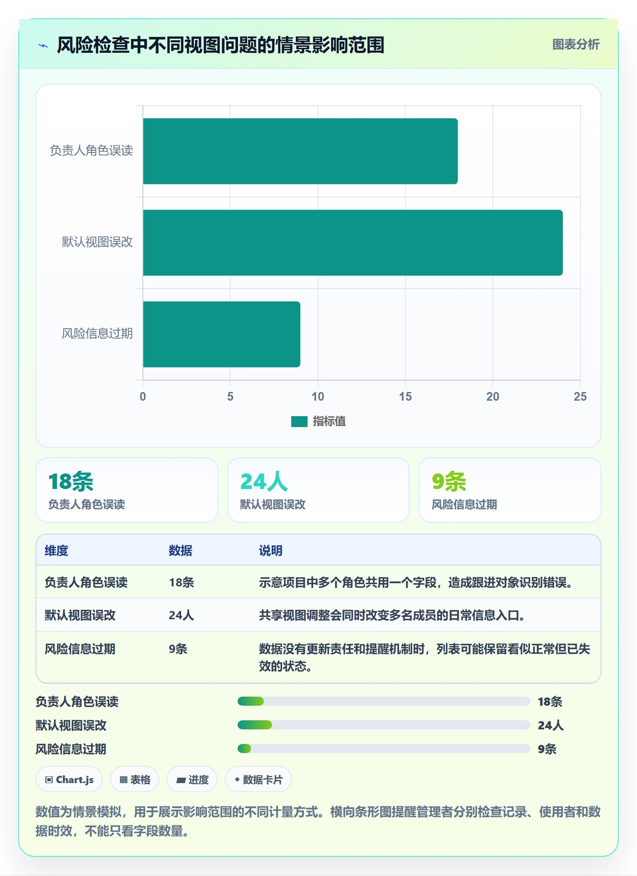Toggle the 指标值 legend color swatch
The width and height of the screenshot is (637, 876).
(x=299, y=422)
